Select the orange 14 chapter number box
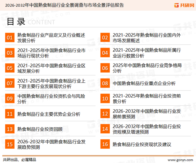Image resolution: width=196 pixels, height=163 pixels. click(x=105, y=129)
